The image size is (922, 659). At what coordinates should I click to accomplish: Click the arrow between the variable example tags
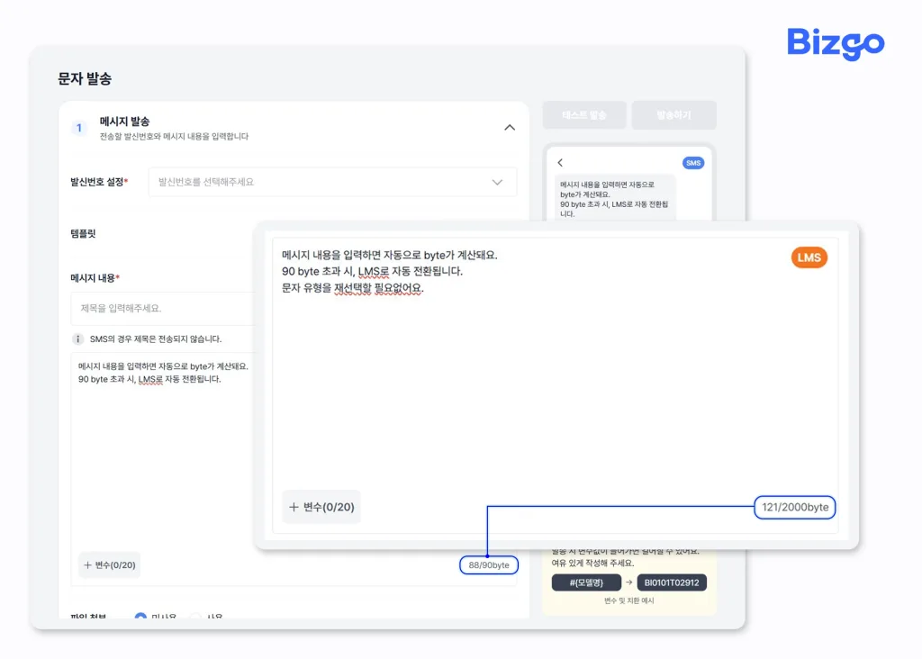[x=630, y=582]
